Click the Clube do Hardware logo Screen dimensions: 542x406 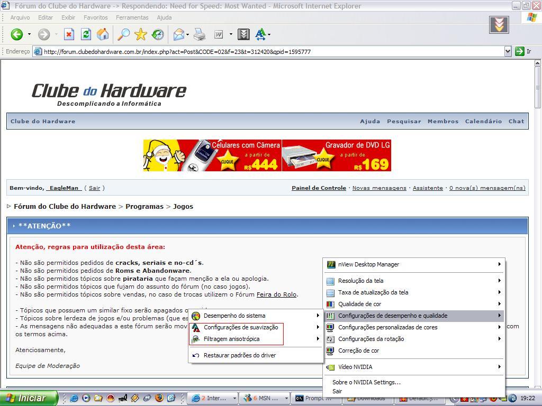pyautogui.click(x=109, y=94)
